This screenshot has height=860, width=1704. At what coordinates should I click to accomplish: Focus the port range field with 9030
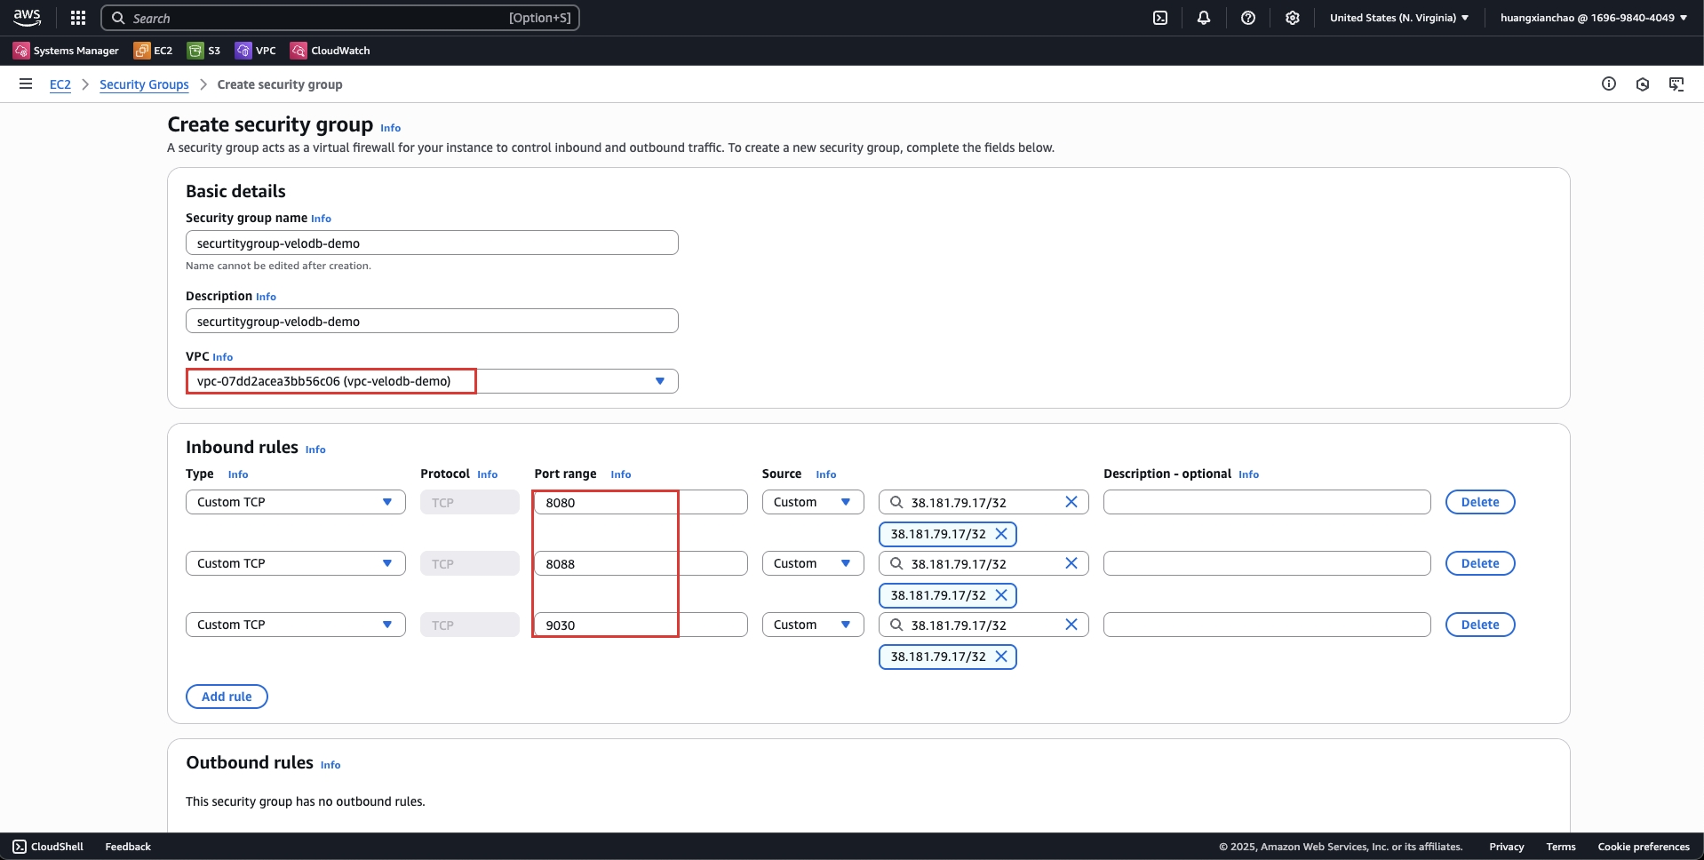tap(641, 625)
